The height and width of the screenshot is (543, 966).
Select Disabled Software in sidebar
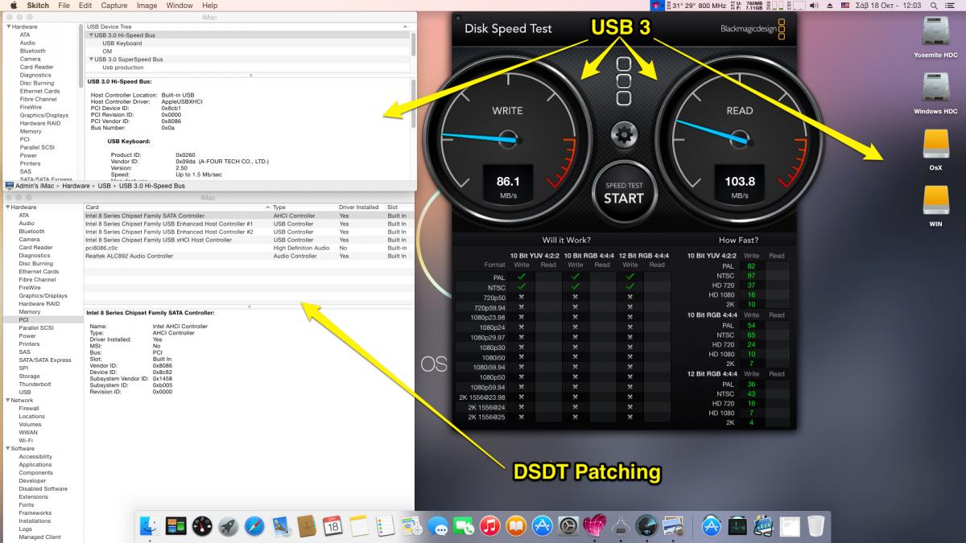43,488
